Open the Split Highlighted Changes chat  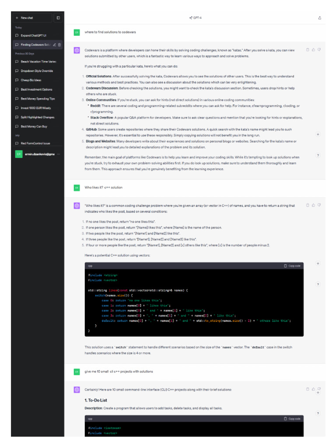[x=38, y=117]
